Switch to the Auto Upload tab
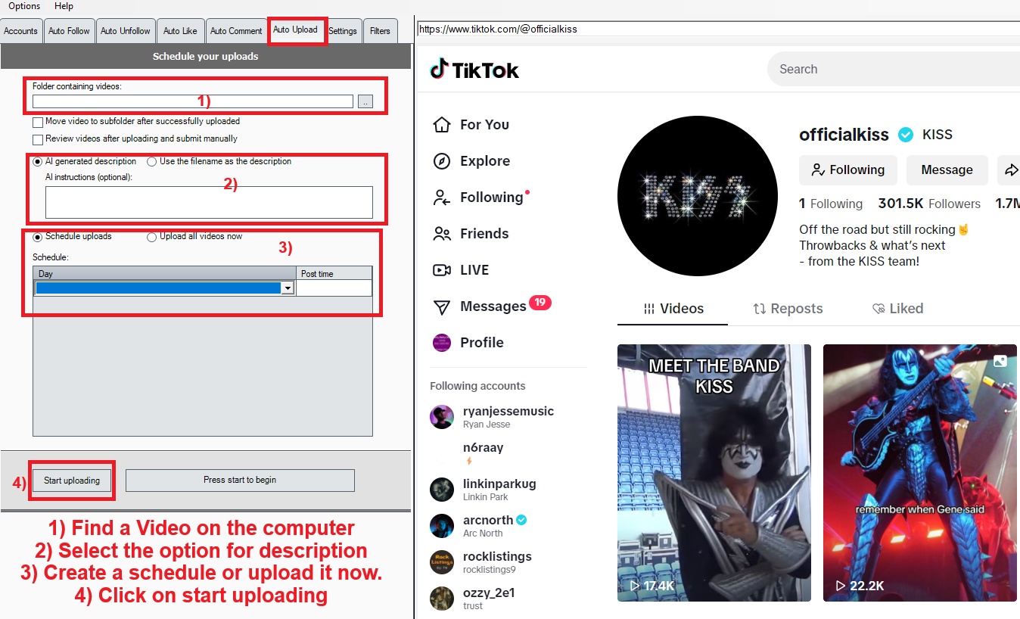Image resolution: width=1020 pixels, height=619 pixels. (x=296, y=30)
